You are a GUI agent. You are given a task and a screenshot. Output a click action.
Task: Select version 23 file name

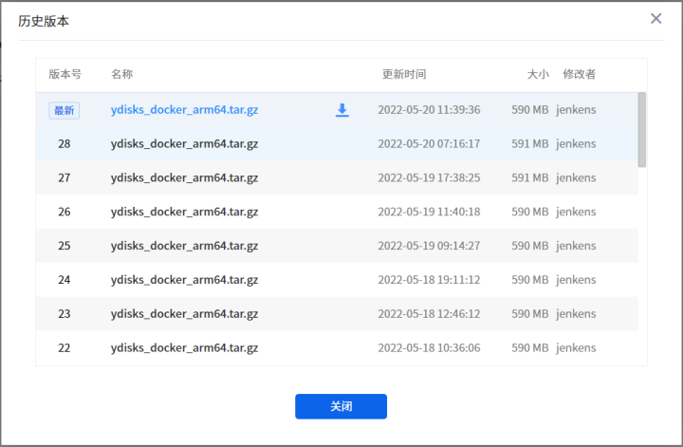pyautogui.click(x=184, y=314)
